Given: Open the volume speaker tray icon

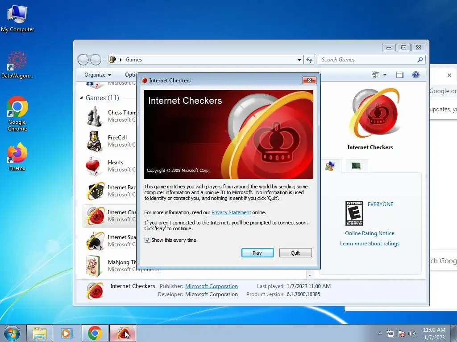Looking at the screenshot, I should (x=412, y=334).
